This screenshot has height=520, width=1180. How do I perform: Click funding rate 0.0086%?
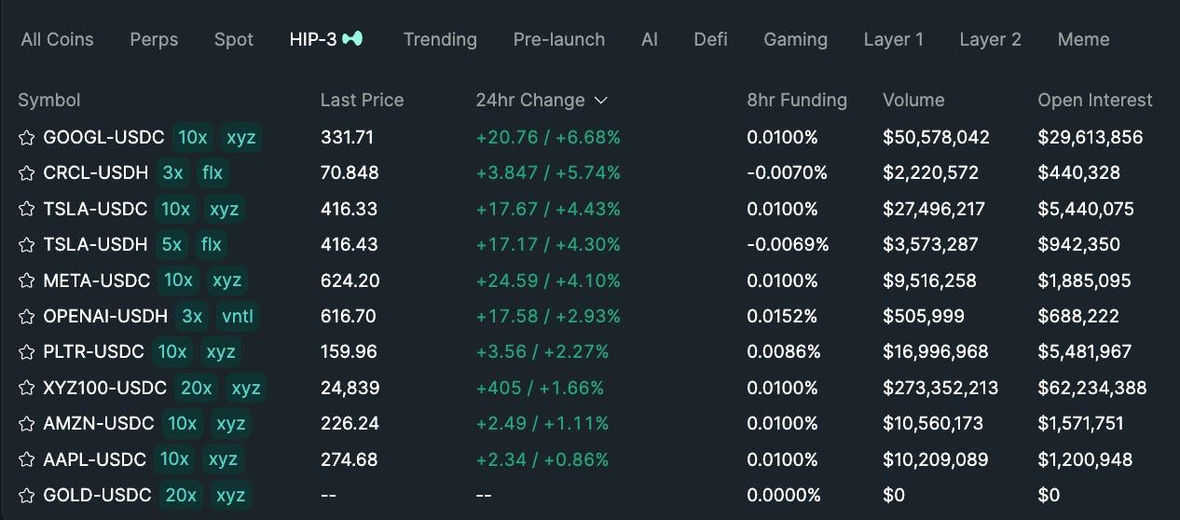pos(784,352)
